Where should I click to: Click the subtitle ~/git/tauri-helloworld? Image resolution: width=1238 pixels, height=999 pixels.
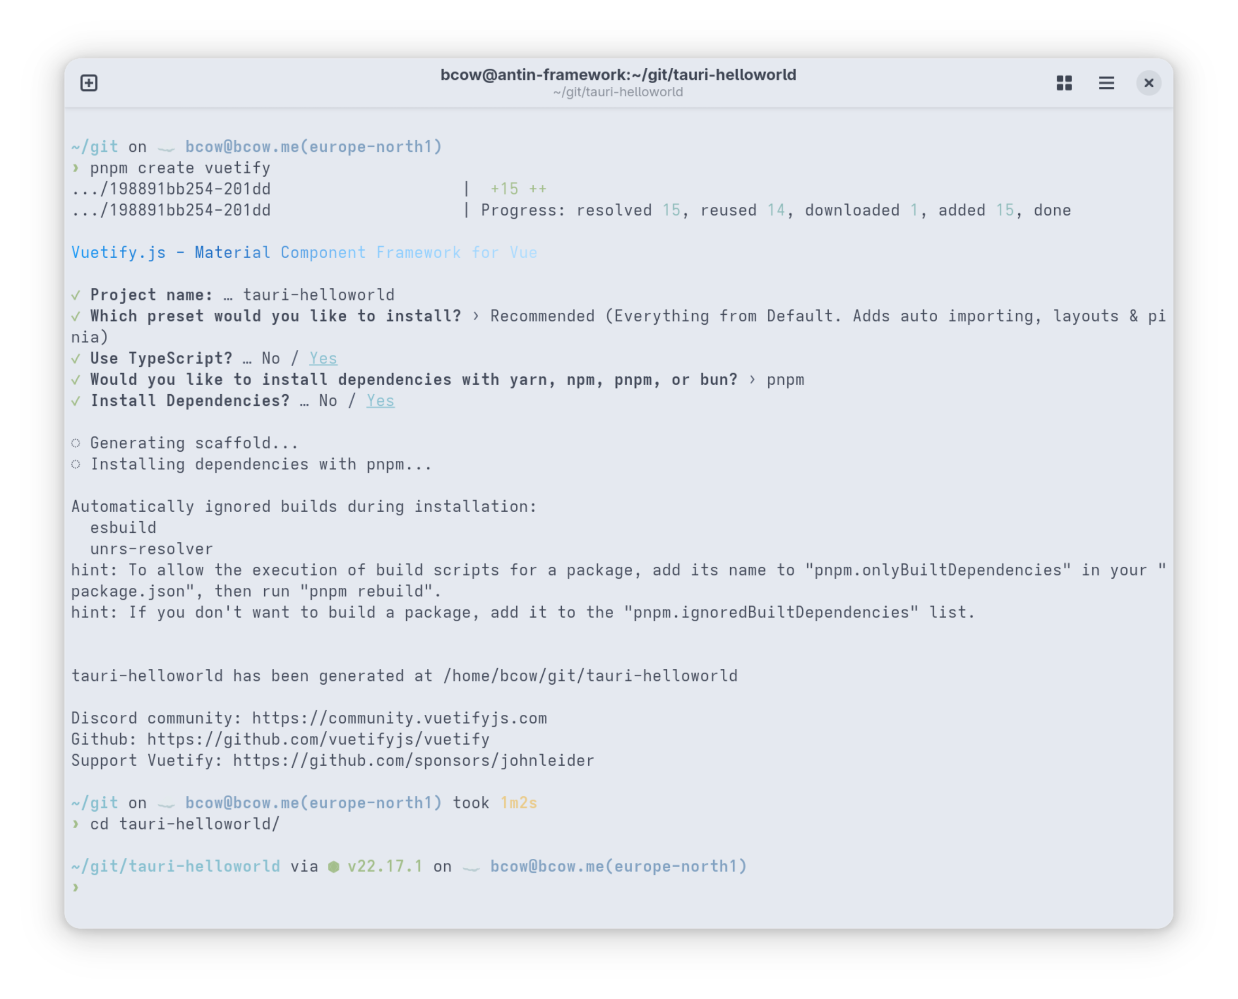(x=618, y=92)
